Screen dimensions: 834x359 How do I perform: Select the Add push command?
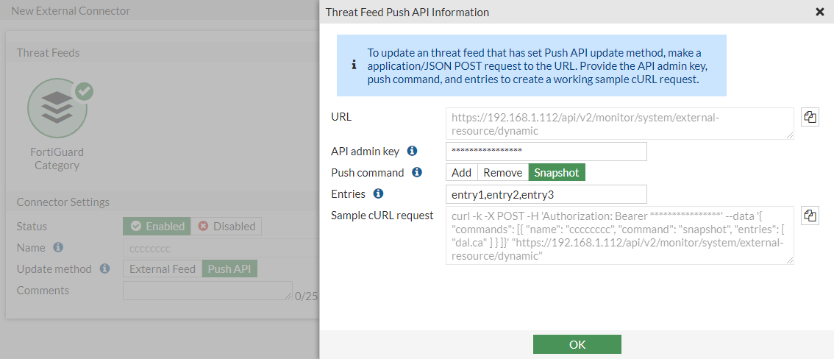(462, 173)
